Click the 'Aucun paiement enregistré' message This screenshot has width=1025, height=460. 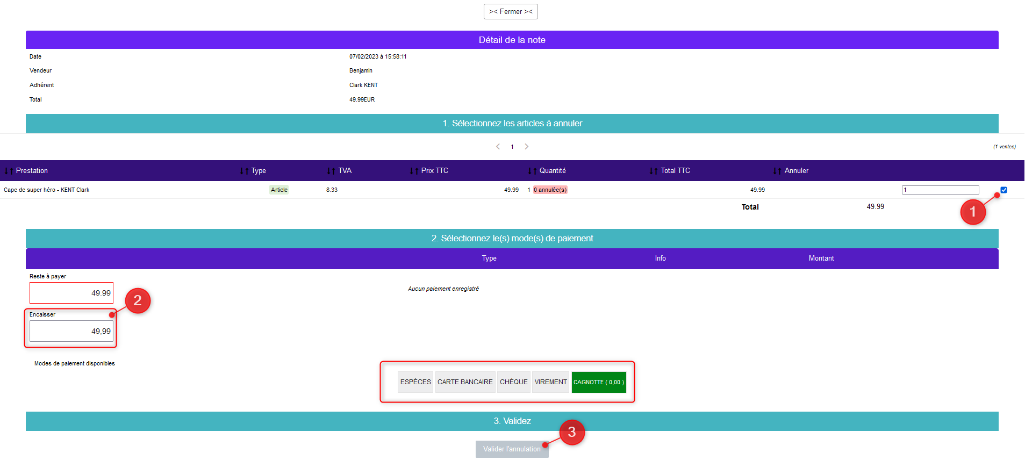click(x=443, y=289)
